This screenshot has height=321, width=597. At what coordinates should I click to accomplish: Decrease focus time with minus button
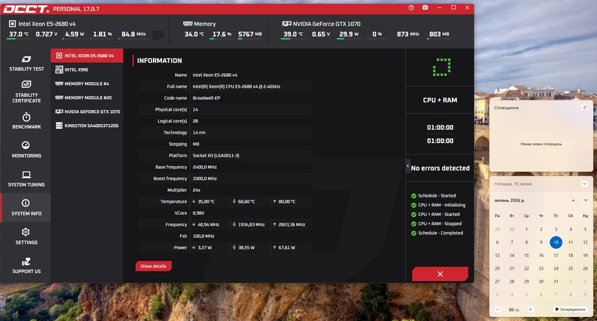tap(498, 309)
